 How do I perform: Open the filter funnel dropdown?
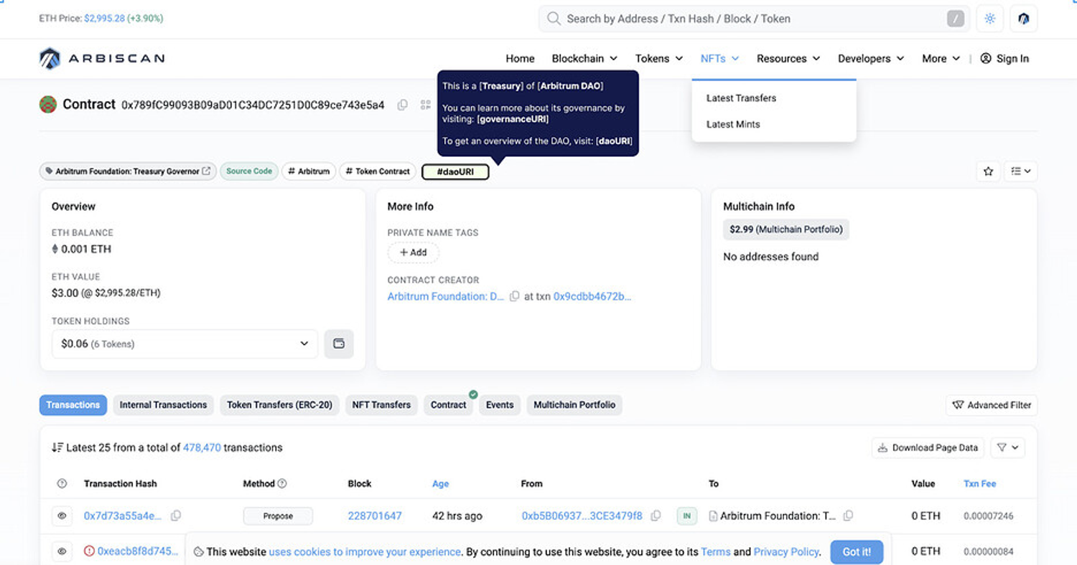[1007, 447]
